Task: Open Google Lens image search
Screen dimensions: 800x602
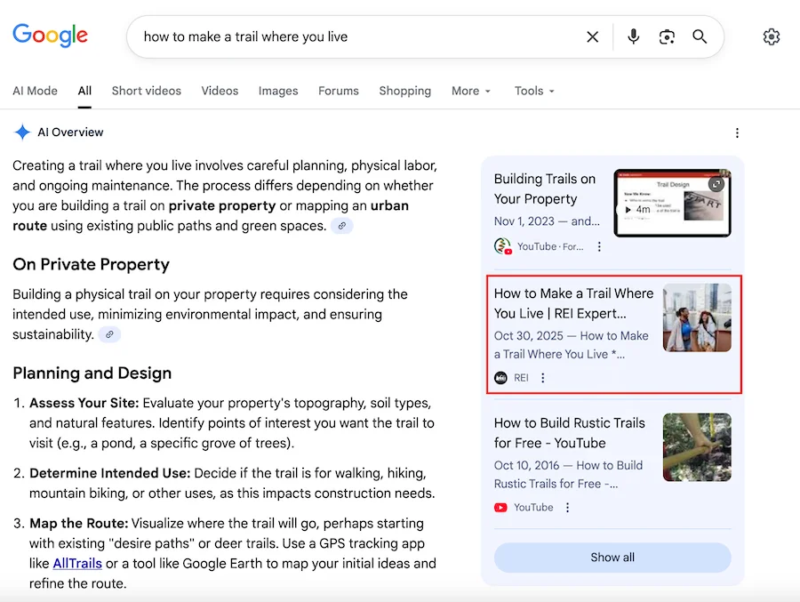Action: point(667,36)
